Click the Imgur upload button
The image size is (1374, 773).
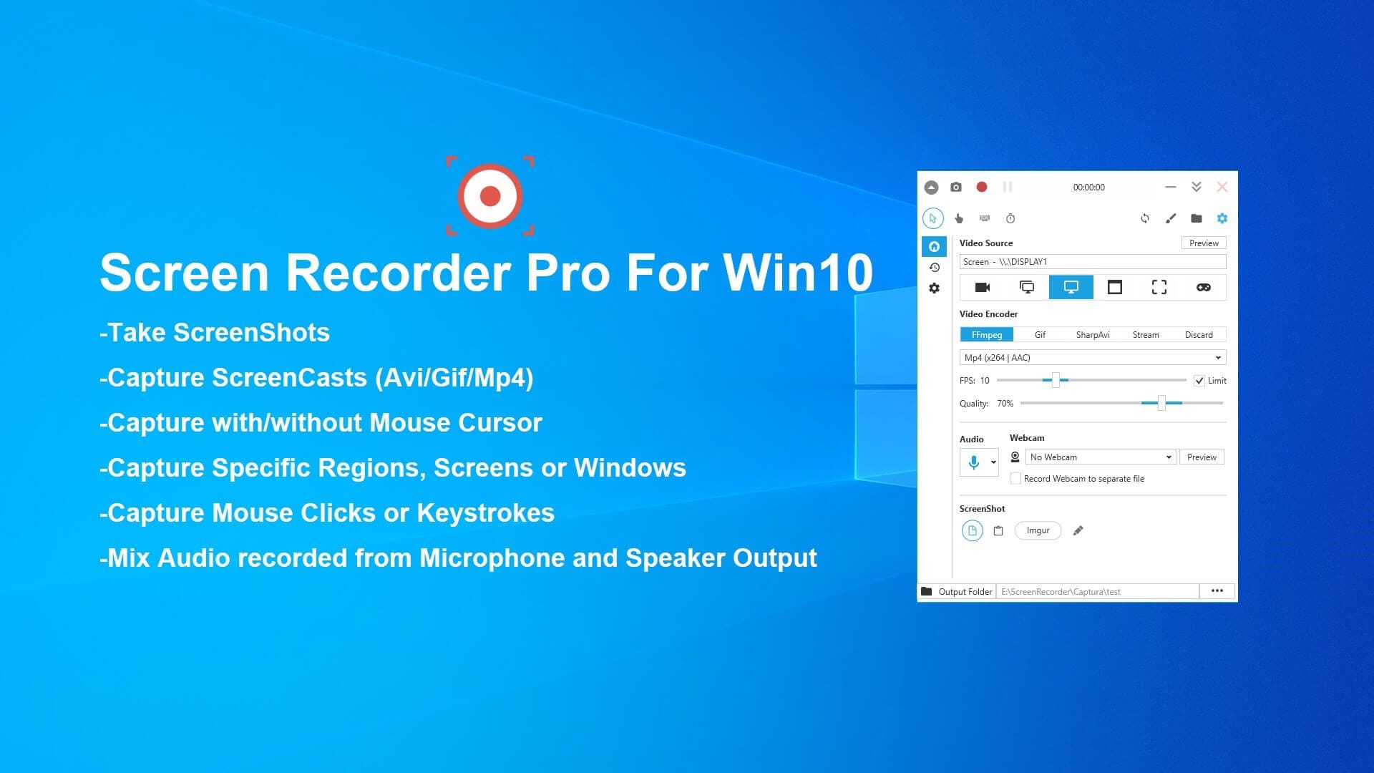point(1038,530)
